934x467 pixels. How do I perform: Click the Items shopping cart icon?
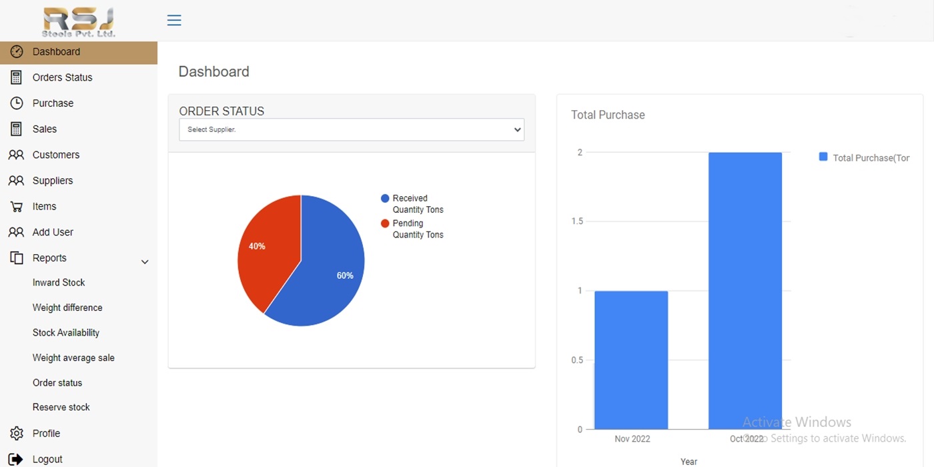tap(17, 207)
